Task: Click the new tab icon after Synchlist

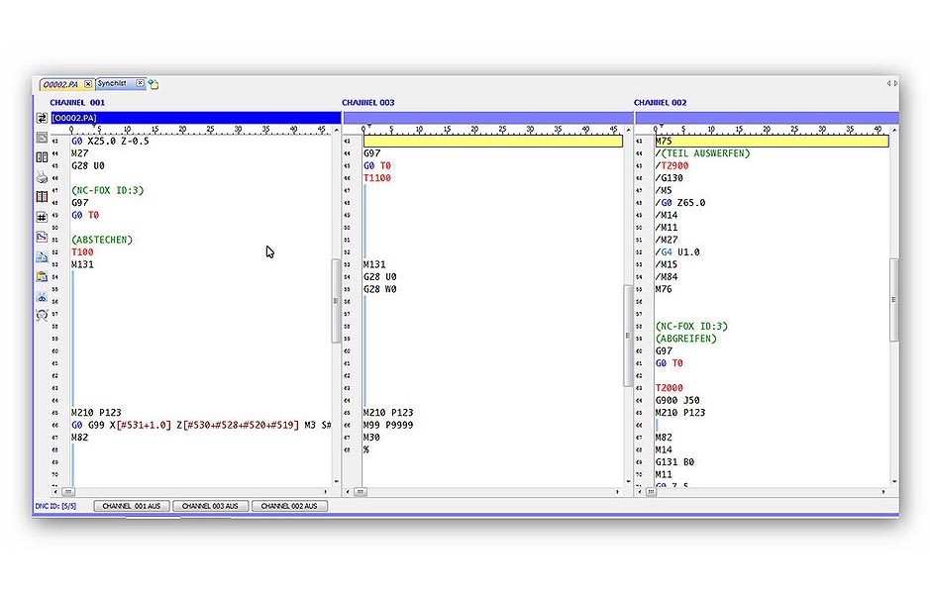Action: (x=155, y=84)
